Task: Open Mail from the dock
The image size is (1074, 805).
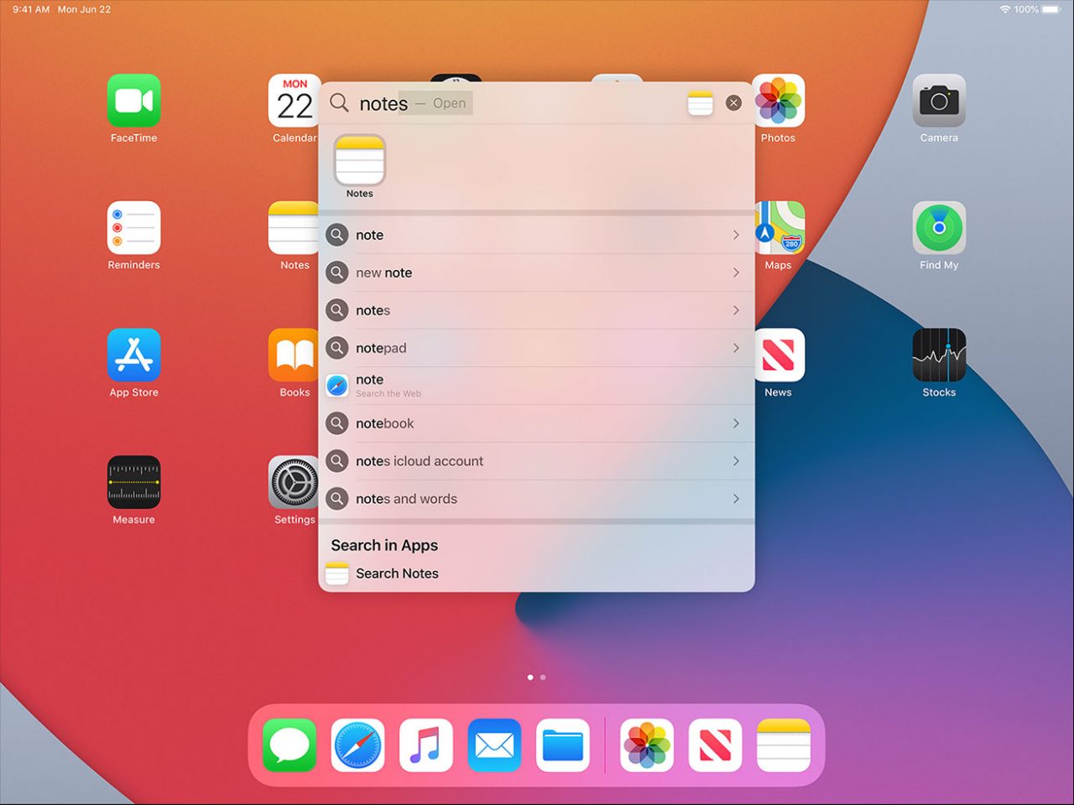Action: pyautogui.click(x=494, y=745)
